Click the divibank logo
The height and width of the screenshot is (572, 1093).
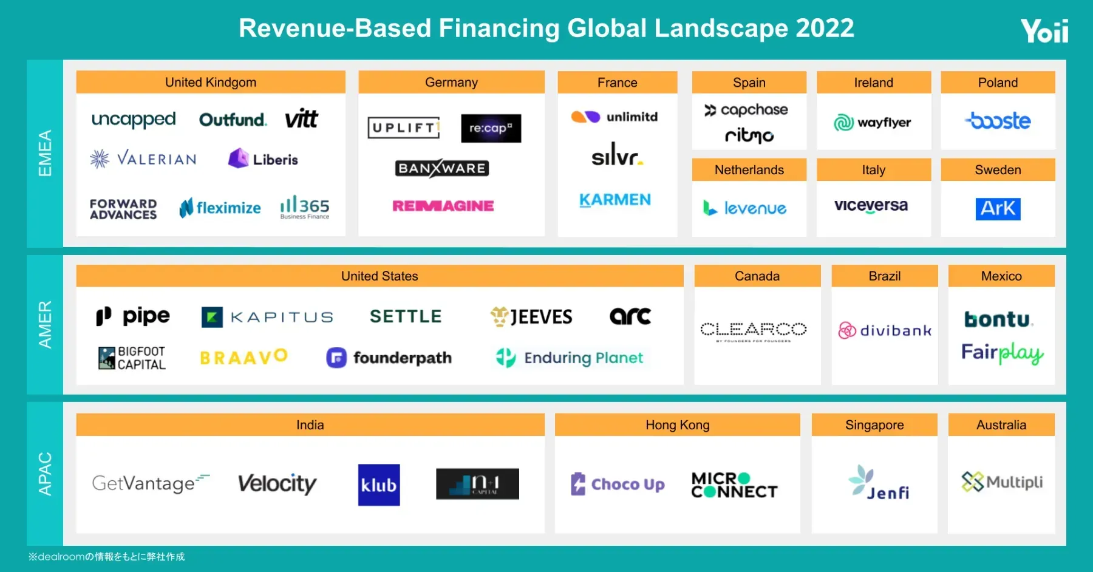885,330
